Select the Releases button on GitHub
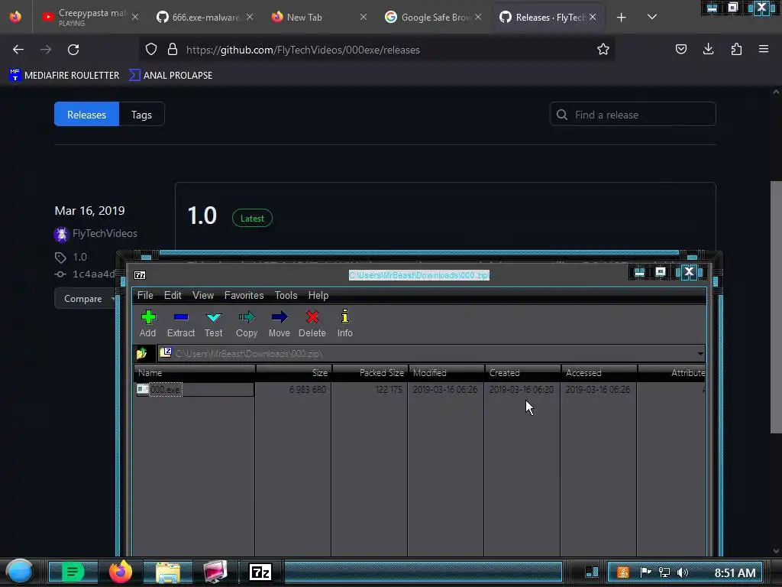Image resolution: width=782 pixels, height=587 pixels. tap(86, 115)
